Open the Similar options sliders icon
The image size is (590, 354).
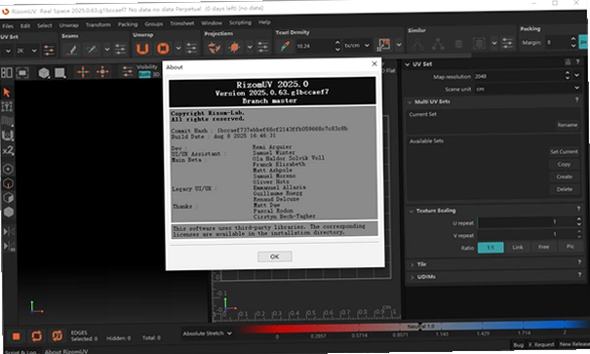coord(508,43)
